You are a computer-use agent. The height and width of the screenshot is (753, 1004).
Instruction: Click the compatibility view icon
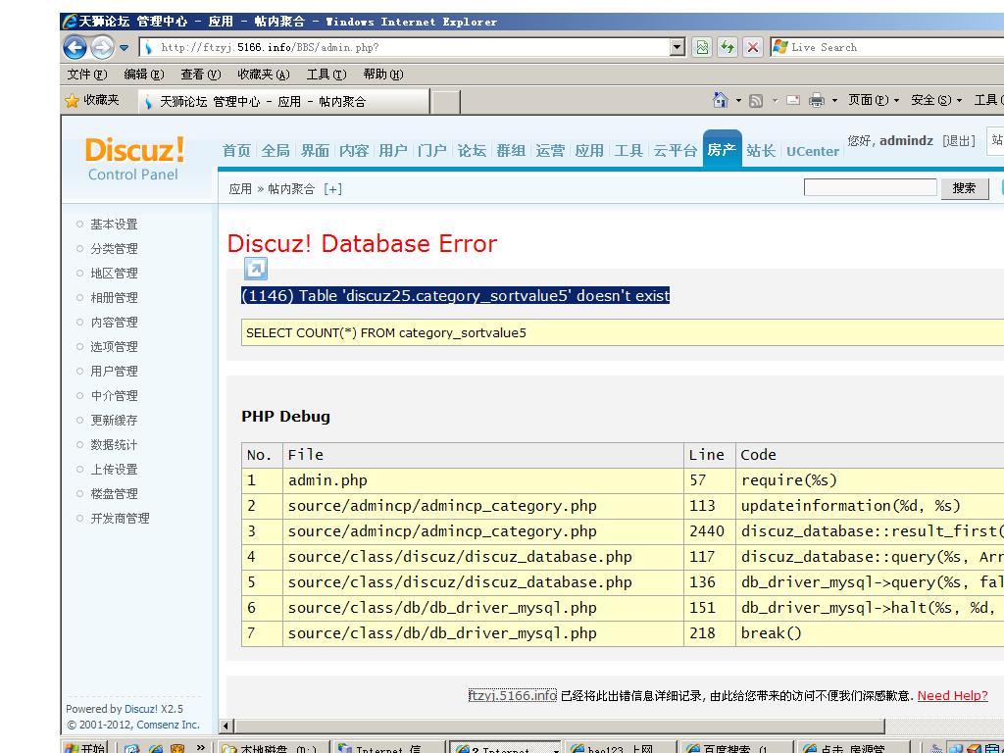702,47
